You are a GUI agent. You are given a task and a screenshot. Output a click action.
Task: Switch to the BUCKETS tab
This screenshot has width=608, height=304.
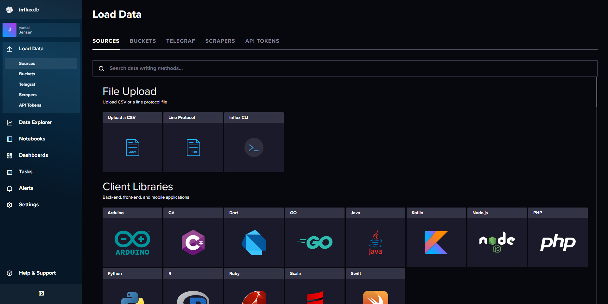[143, 41]
